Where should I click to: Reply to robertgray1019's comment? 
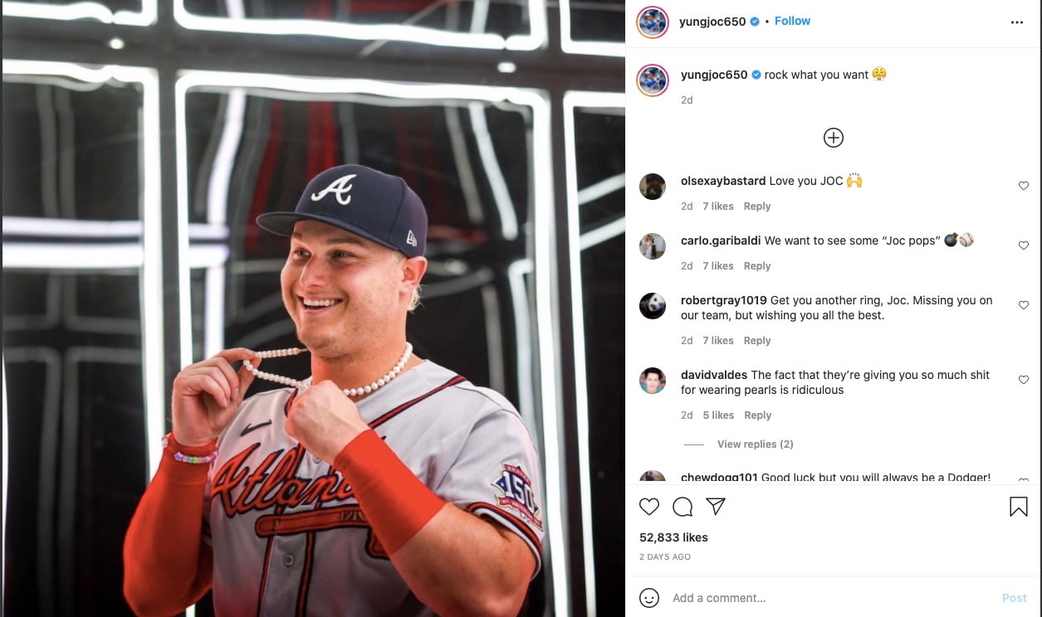tap(757, 341)
